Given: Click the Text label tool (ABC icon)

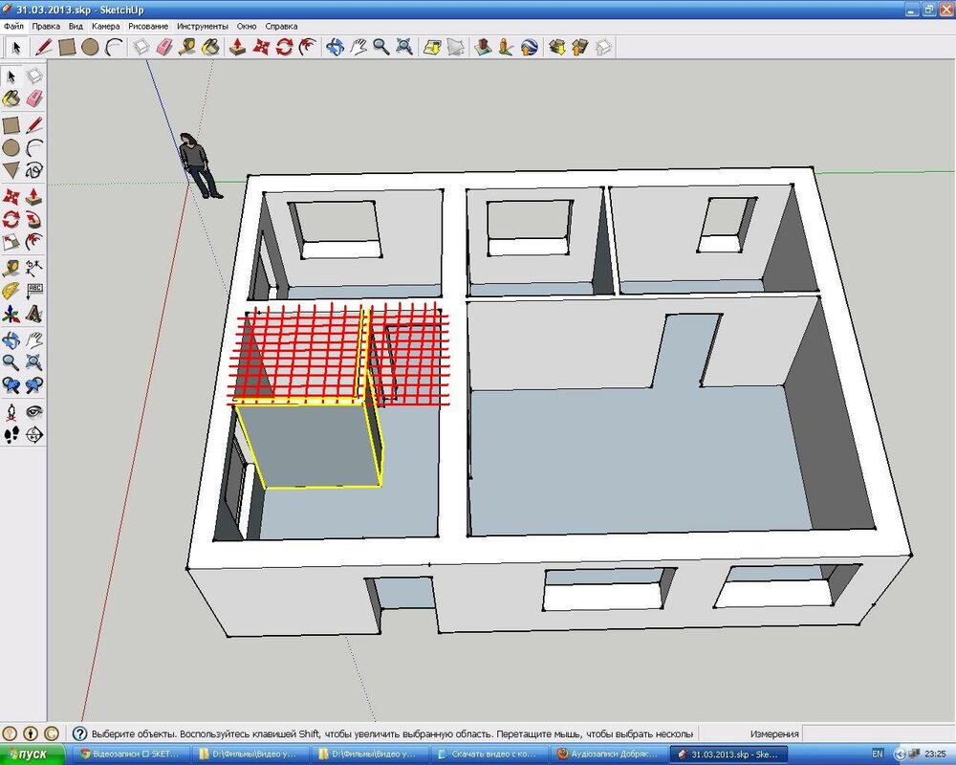Looking at the screenshot, I should (x=34, y=290).
